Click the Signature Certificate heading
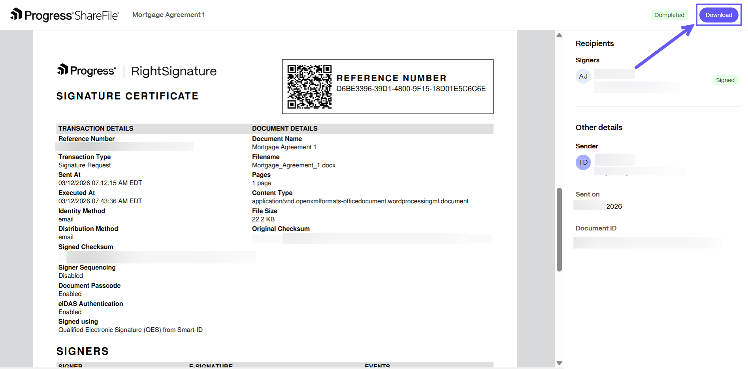Screen dimensions: 748x369 [x=127, y=96]
